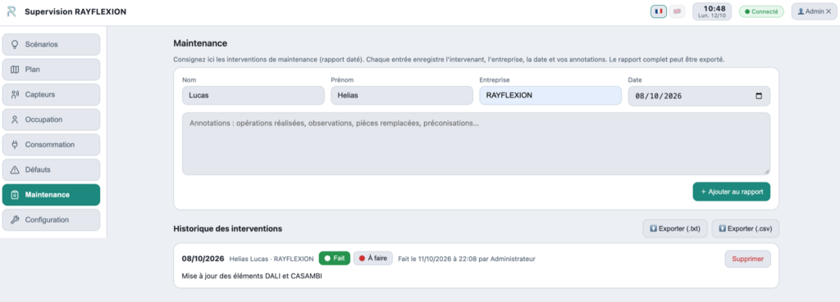Click the intervention date 08/10/2026 in history
Viewport: 840px width, 302px height.
(203, 258)
